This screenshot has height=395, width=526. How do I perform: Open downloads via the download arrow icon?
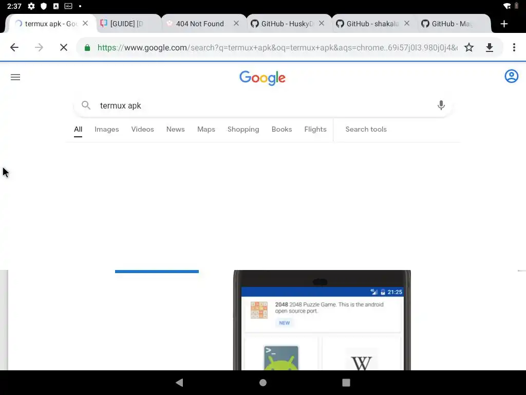tap(490, 47)
